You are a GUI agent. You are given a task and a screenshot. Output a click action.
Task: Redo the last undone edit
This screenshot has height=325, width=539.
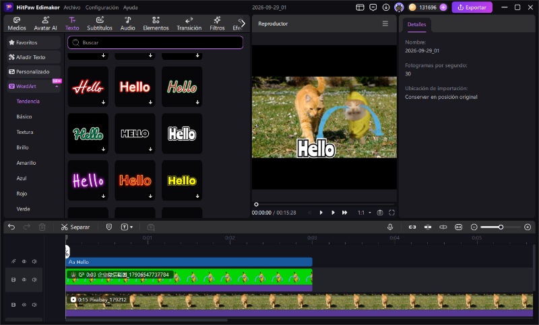tap(26, 227)
